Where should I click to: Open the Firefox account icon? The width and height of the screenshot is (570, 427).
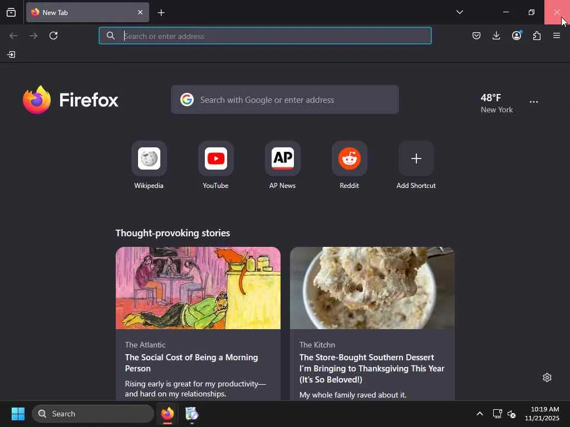[517, 35]
